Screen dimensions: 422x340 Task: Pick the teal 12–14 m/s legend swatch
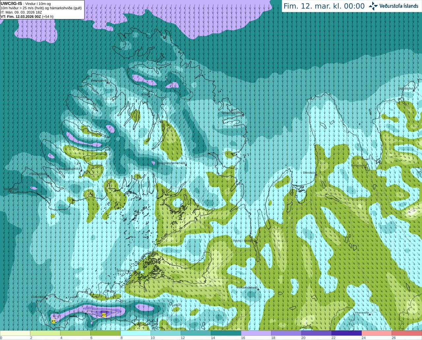click(196, 333)
